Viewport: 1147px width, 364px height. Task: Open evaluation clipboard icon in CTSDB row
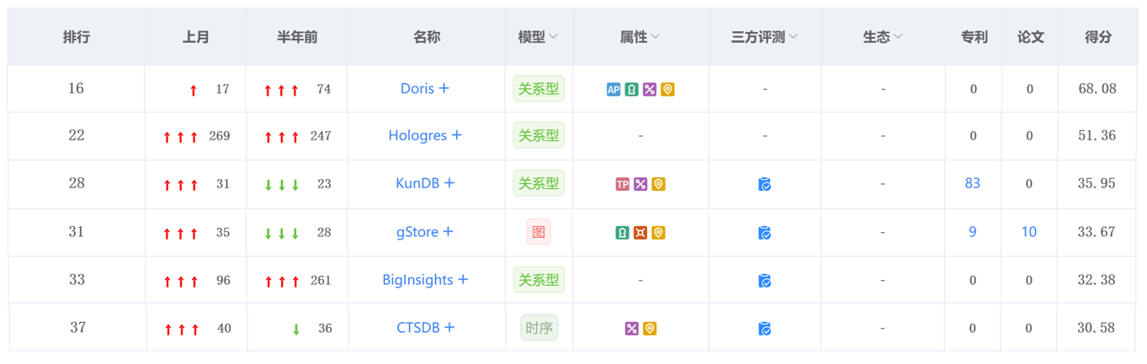[x=764, y=329]
